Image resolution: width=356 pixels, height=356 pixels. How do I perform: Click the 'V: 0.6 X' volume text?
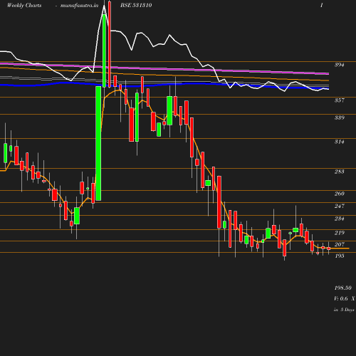(345, 298)
